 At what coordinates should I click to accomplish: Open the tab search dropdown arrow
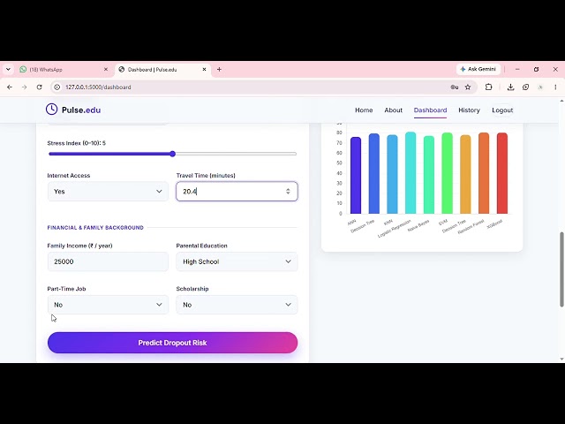(8, 69)
